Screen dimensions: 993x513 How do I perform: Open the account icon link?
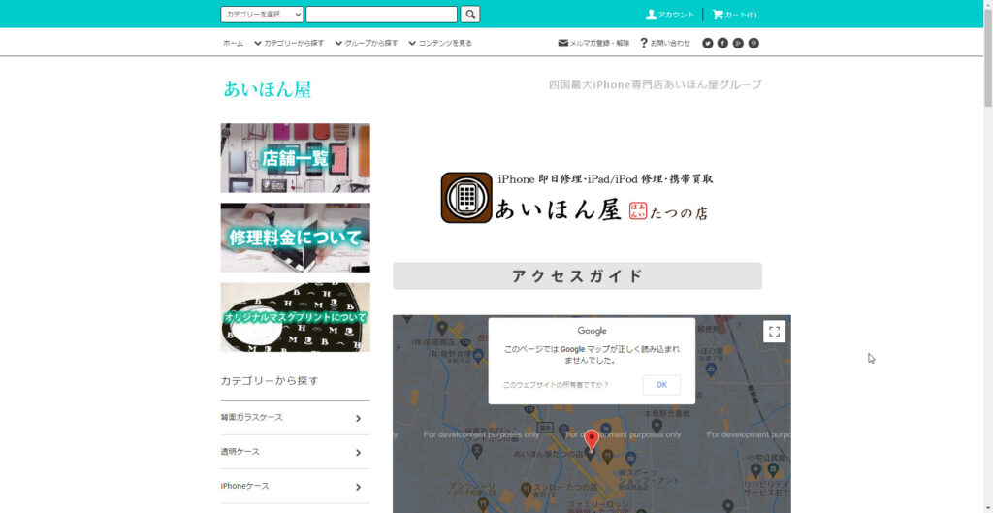[651, 14]
